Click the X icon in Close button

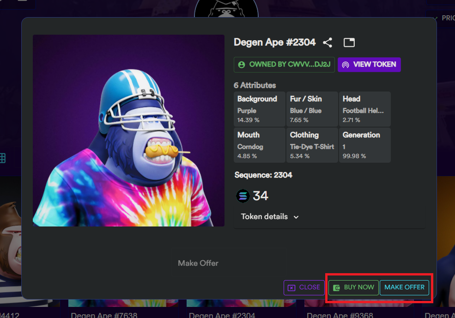click(x=291, y=288)
